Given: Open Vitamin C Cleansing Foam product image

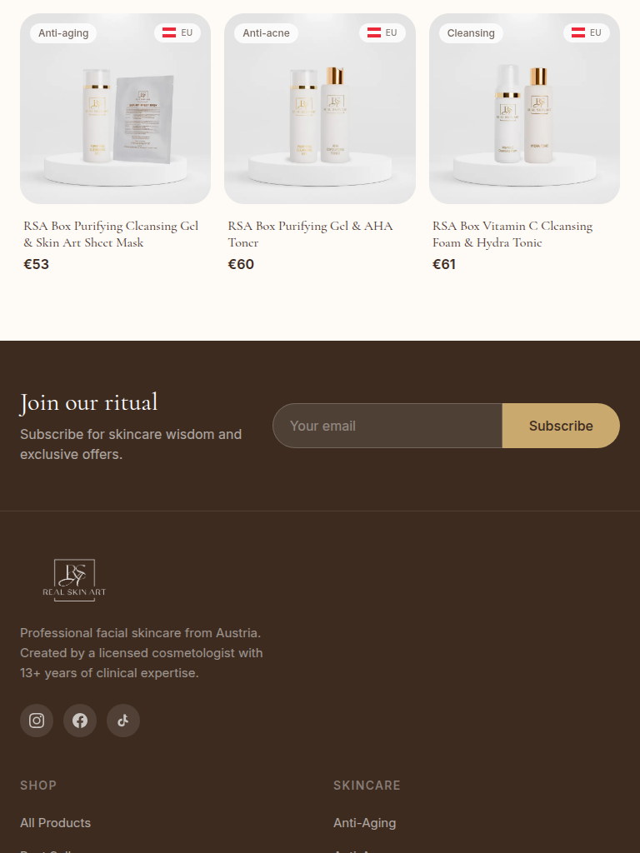Looking at the screenshot, I should [524, 109].
